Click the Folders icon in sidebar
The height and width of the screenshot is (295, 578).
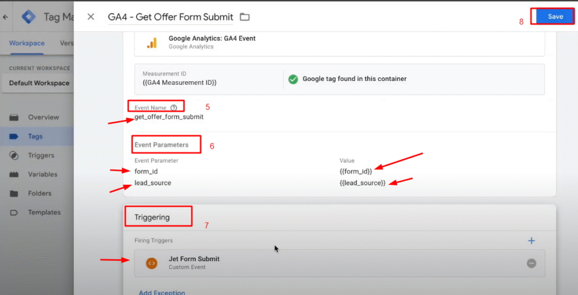pyautogui.click(x=14, y=193)
